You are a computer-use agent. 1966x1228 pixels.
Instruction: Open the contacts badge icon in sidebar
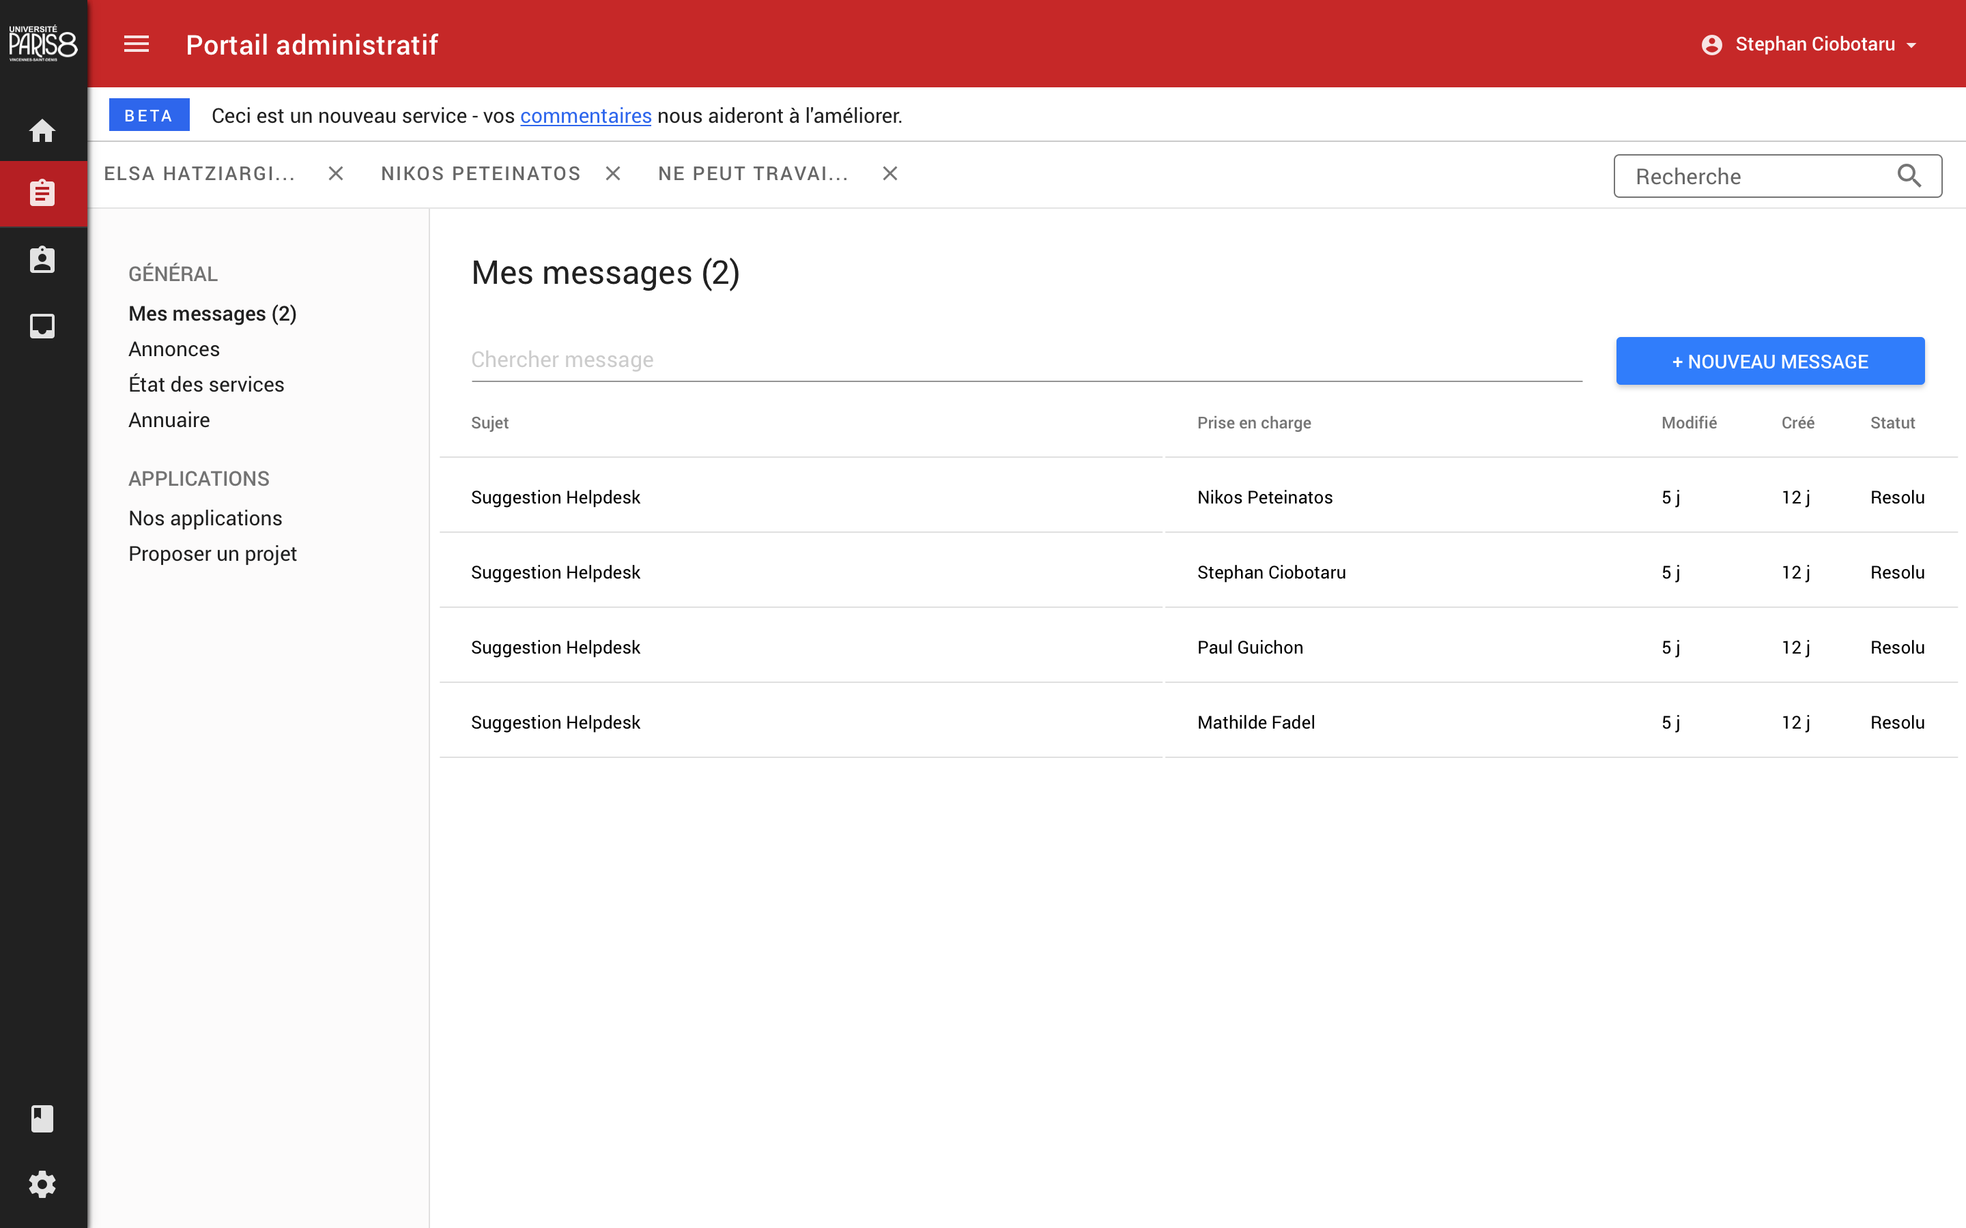click(42, 259)
